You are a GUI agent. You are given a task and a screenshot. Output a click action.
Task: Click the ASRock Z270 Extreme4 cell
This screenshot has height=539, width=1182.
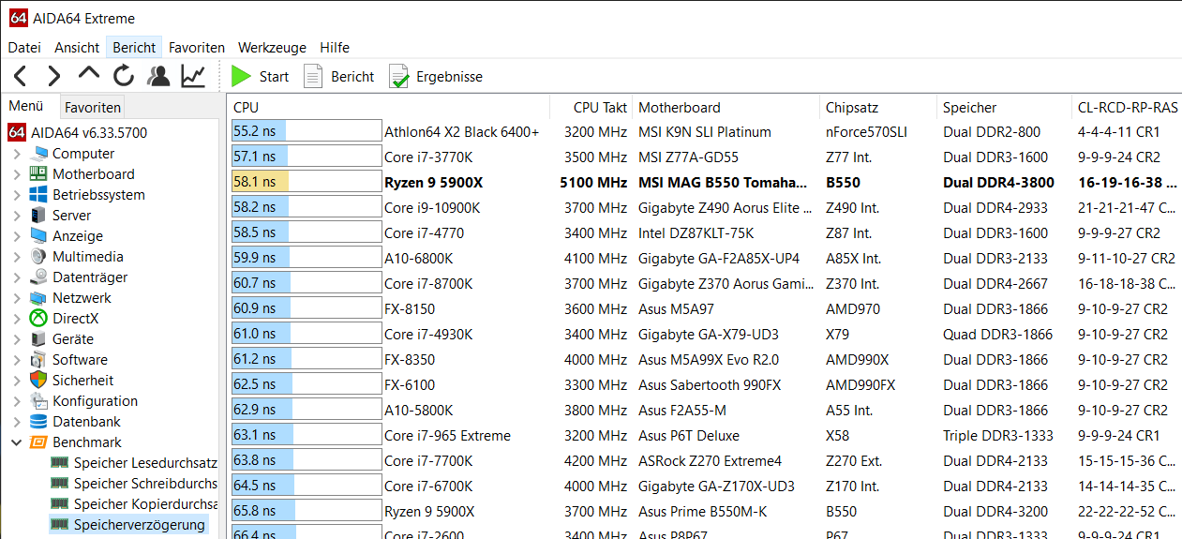tap(710, 461)
